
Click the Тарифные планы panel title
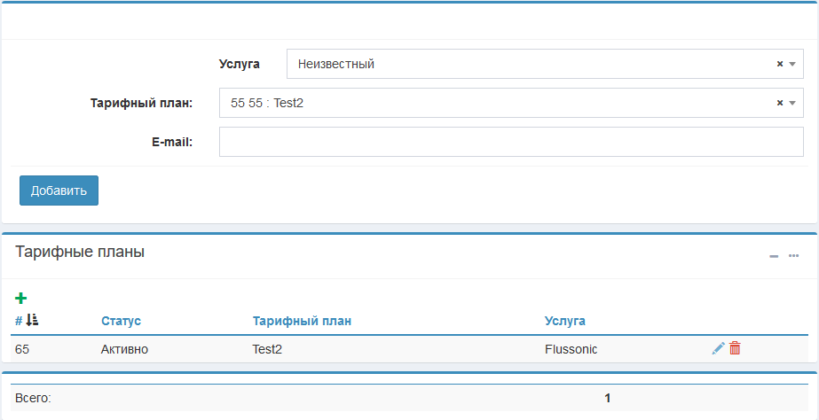80,253
